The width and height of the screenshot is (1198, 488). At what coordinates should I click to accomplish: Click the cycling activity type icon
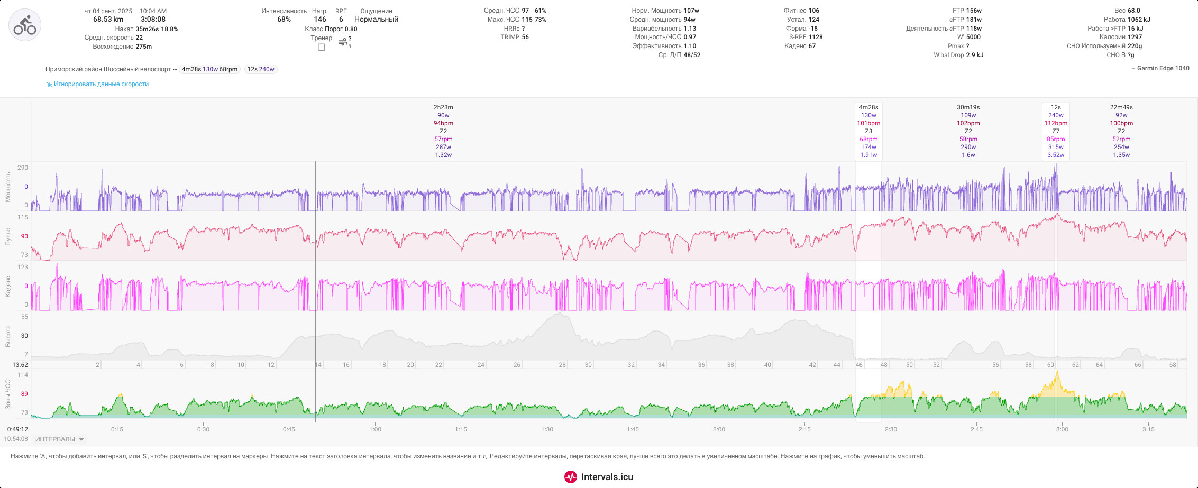25,25
